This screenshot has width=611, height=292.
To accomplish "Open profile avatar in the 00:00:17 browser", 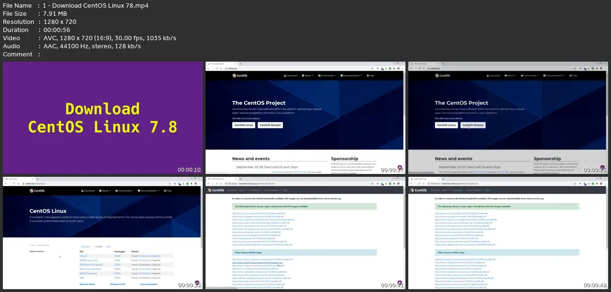I will [398, 68].
